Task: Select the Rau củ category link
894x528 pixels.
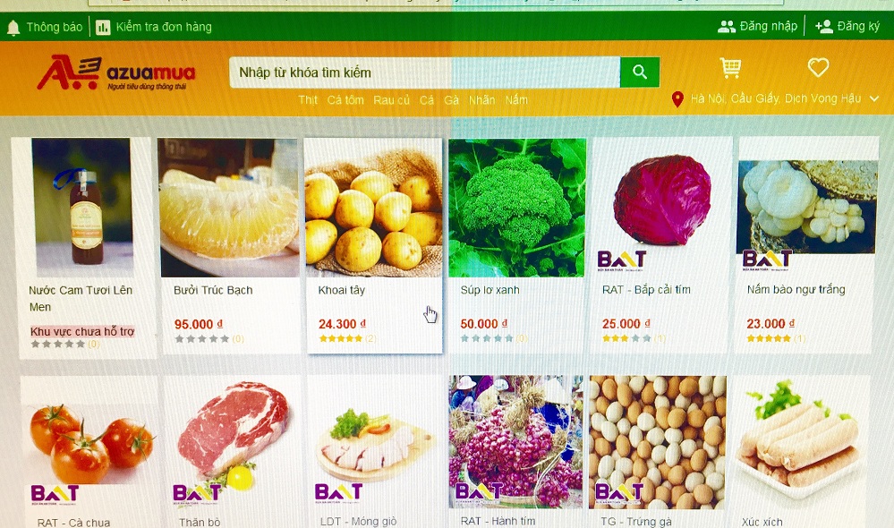Action: tap(392, 100)
